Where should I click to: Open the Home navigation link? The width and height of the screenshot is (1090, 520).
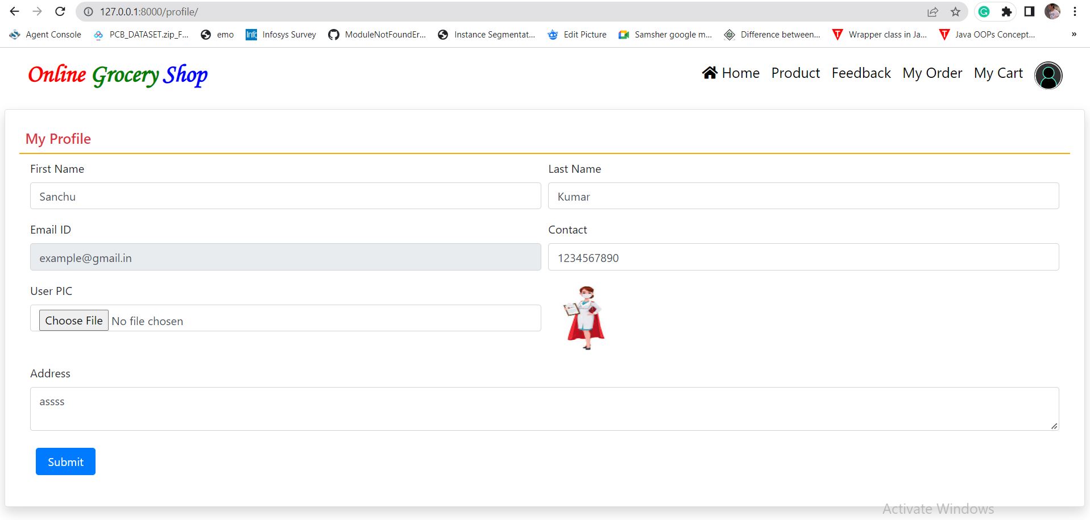coord(731,73)
